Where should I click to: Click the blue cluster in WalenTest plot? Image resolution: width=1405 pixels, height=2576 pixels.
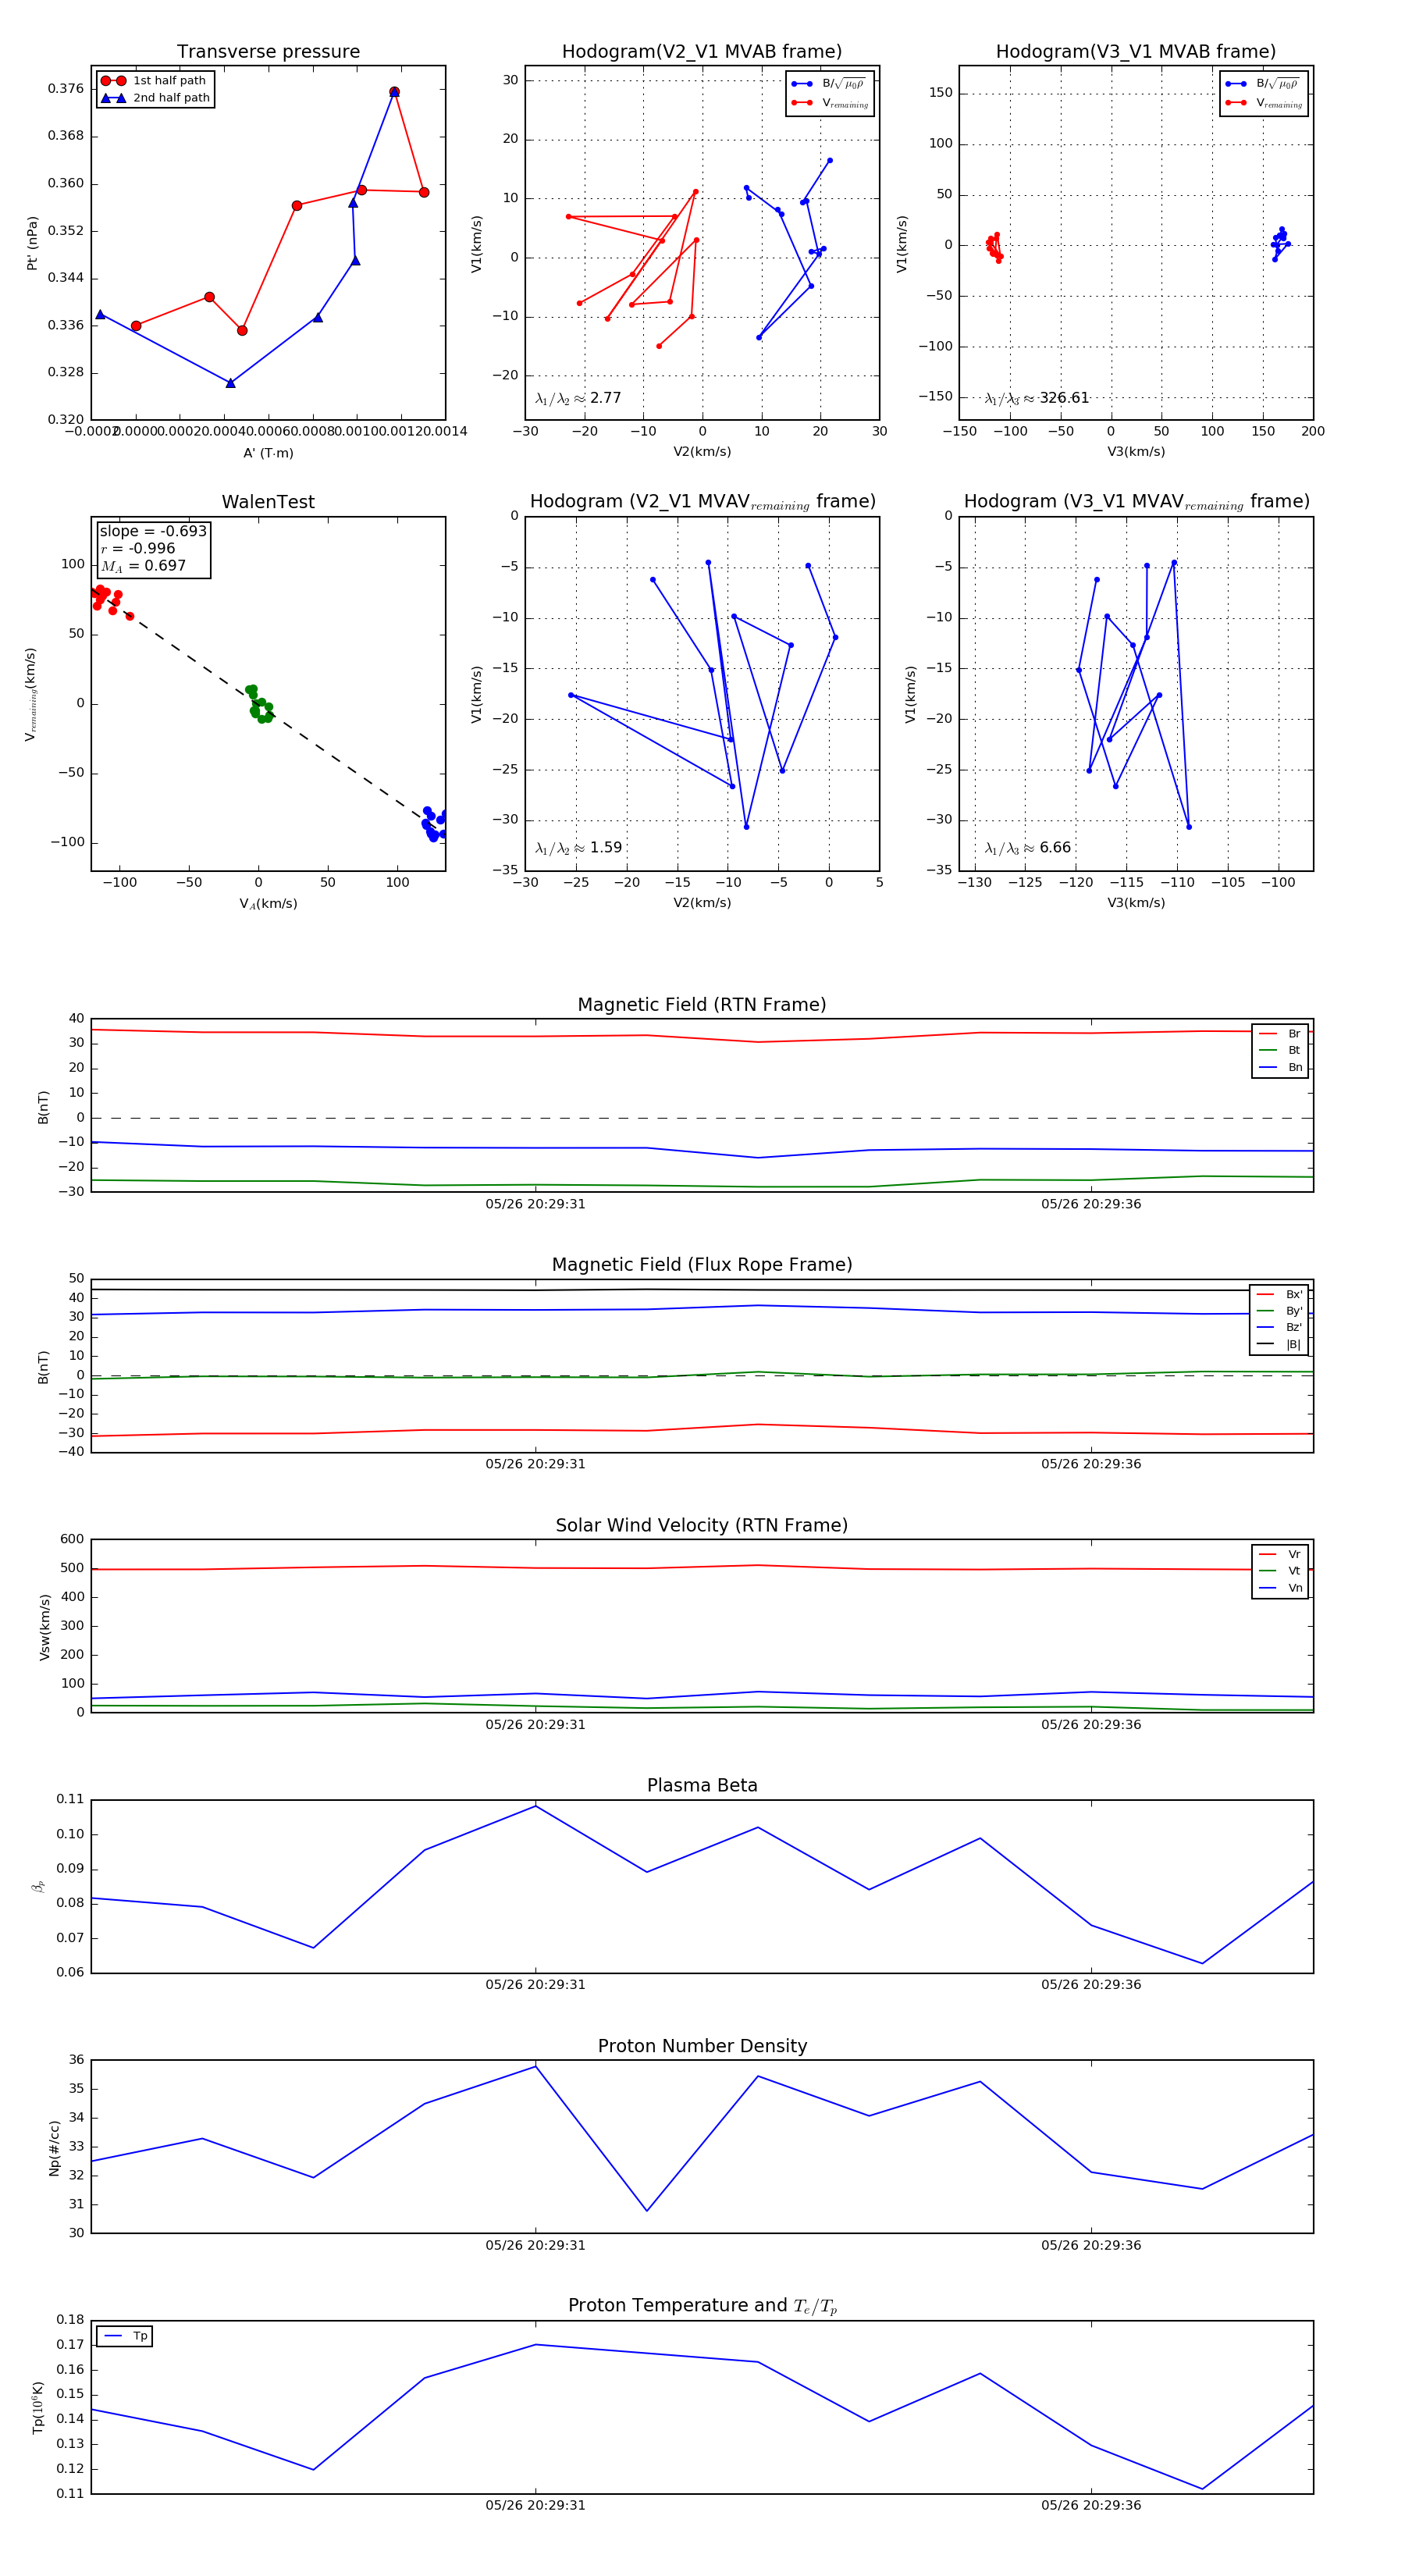(x=435, y=825)
